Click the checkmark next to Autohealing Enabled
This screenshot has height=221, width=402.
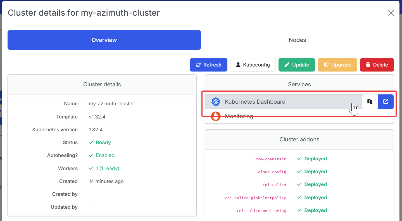[91, 155]
